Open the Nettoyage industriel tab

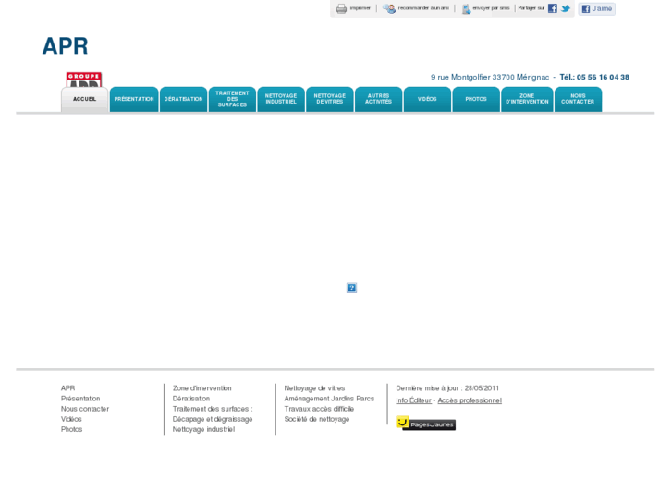tap(281, 99)
